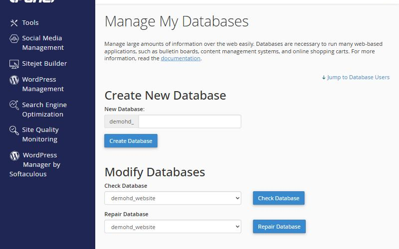Select Search Engine Optimization menu item
The image size is (399, 249).
pyautogui.click(x=44, y=110)
